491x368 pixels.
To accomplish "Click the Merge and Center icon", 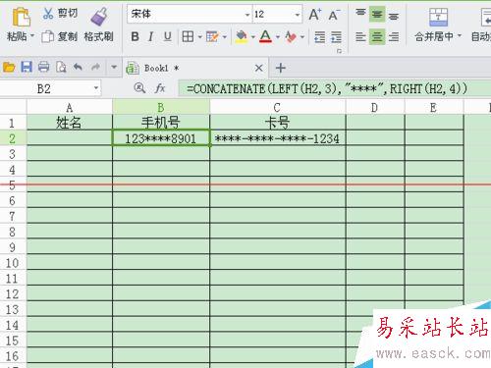I will pyautogui.click(x=438, y=17).
